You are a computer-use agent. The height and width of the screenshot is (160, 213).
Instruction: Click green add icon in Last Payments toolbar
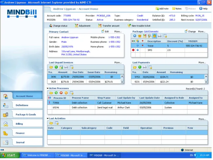[x=140, y=67]
